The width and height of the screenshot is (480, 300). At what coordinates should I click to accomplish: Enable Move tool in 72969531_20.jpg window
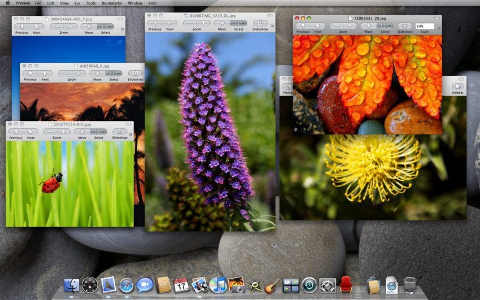pyautogui.click(x=368, y=27)
